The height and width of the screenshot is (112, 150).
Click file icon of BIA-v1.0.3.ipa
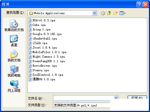30,20
